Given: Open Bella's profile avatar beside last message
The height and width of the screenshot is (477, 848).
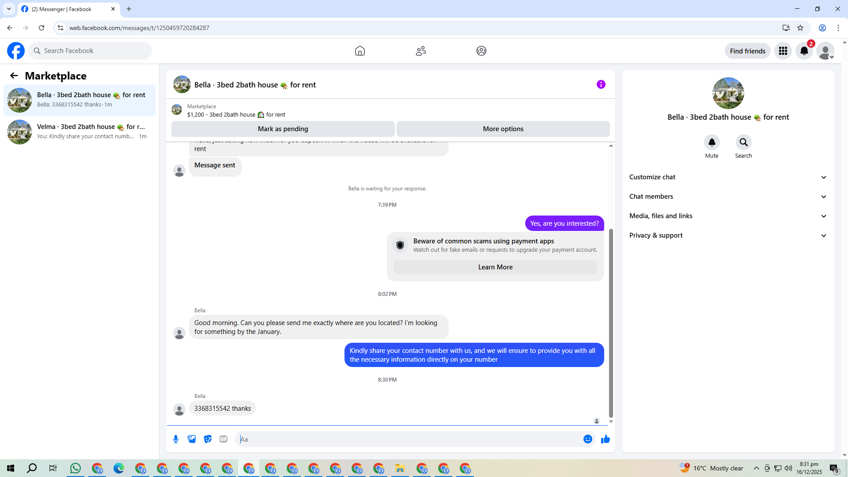Looking at the screenshot, I should pos(179,409).
